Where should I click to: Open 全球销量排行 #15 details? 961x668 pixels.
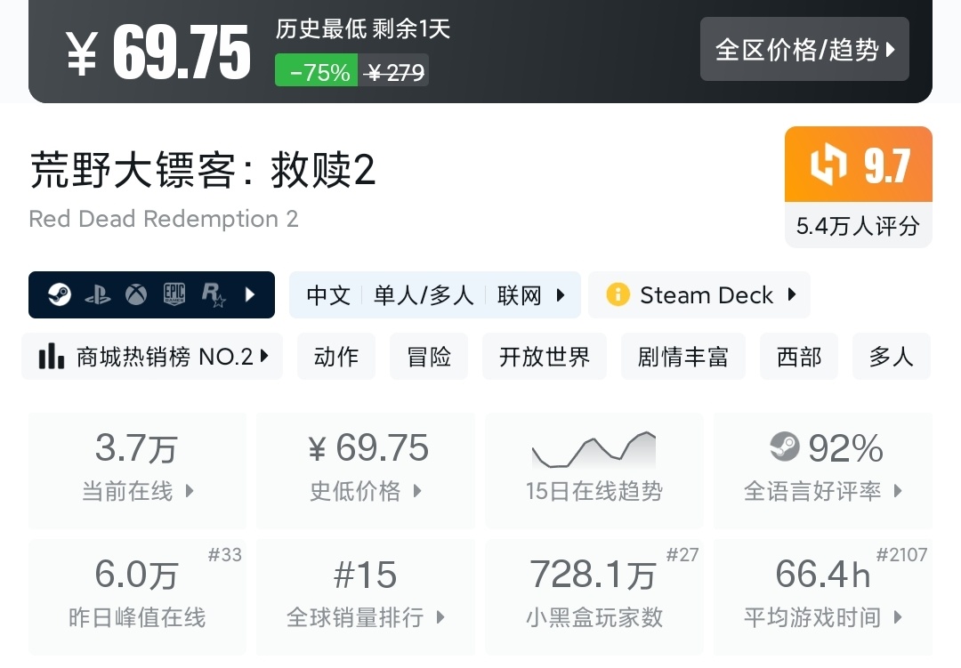coord(366,596)
